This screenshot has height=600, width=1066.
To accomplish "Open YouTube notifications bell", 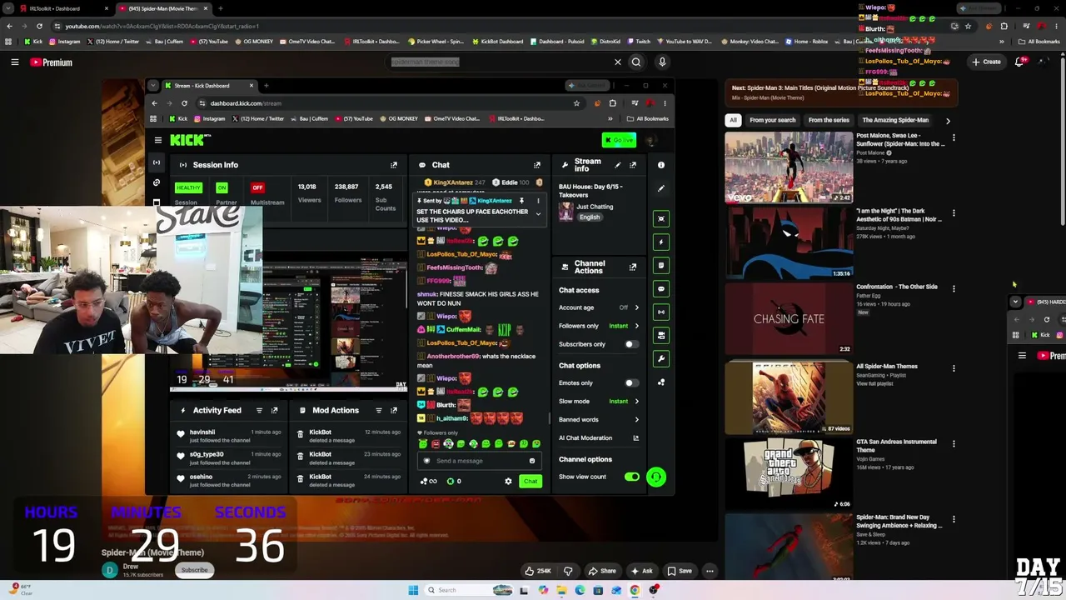I will tap(1020, 62).
